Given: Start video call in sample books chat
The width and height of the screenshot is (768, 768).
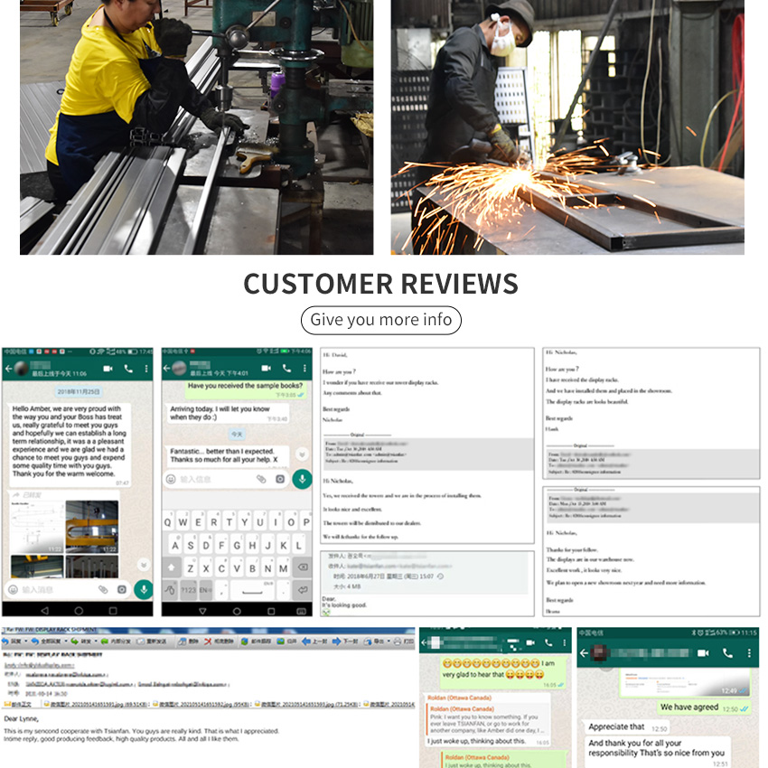Looking at the screenshot, I should click(266, 368).
